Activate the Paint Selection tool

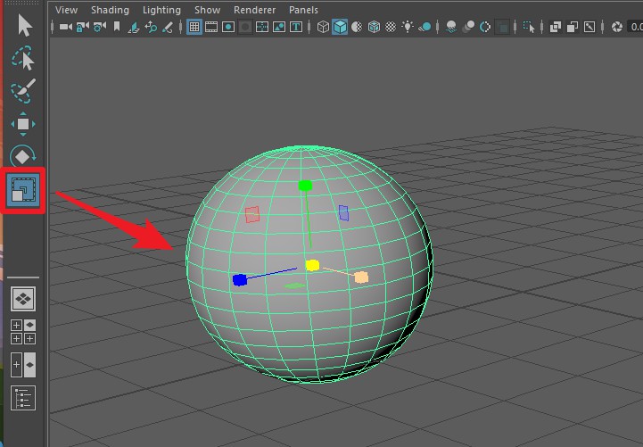pyautogui.click(x=23, y=91)
